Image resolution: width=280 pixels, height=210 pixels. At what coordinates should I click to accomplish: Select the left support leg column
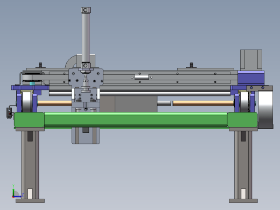[x=30, y=165]
